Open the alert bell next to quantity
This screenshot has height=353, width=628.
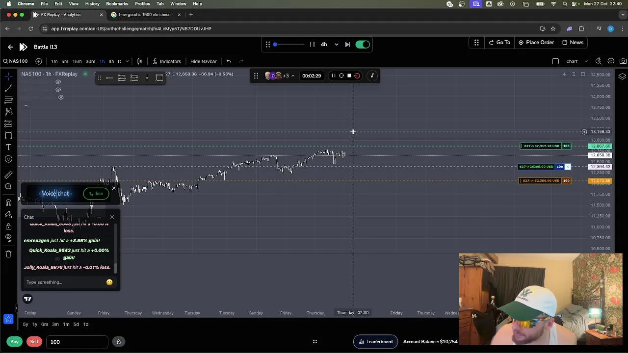[x=118, y=342]
